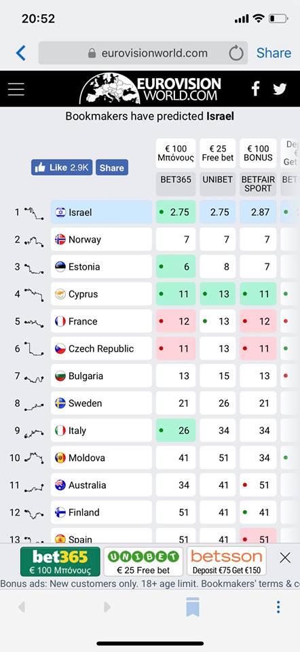The image size is (300, 652).
Task: Tap the Share link beside address bar
Action: (x=274, y=53)
